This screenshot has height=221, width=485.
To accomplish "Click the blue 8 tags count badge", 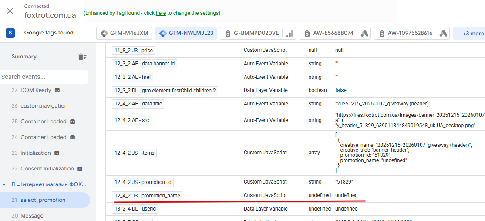I will (10, 33).
